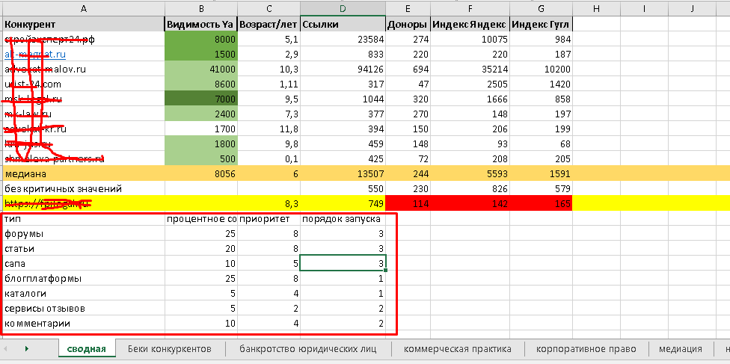Click the блогплатформы cell
Viewport: 730px width, 364px height.
coord(82,278)
